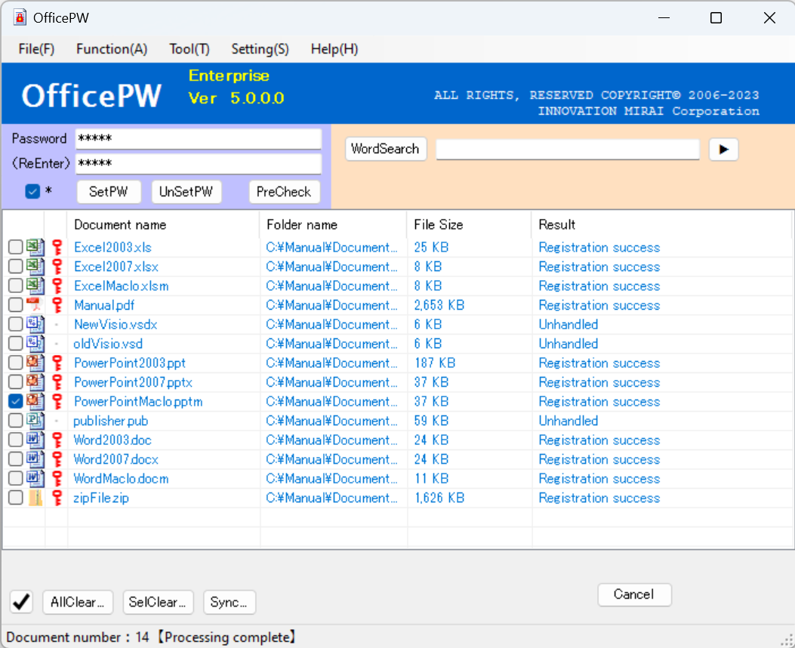This screenshot has height=648, width=795.
Task: Click the red key icon for PowerPoint2003.ppt
Action: 57,363
